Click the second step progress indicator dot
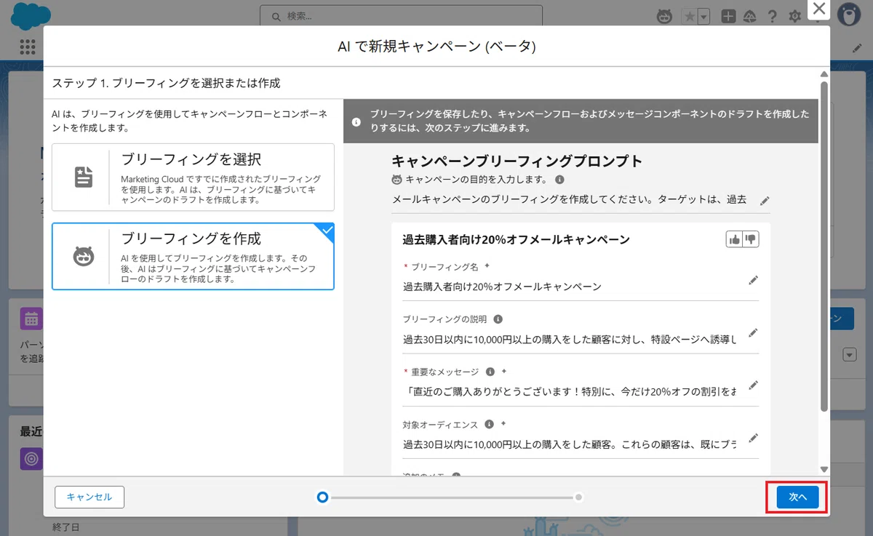This screenshot has height=536, width=873. point(578,497)
